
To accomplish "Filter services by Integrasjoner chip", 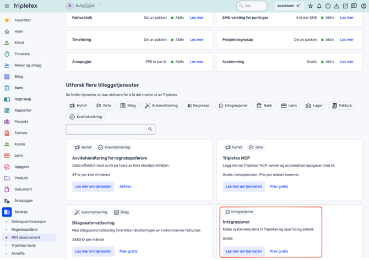I will click(233, 105).
